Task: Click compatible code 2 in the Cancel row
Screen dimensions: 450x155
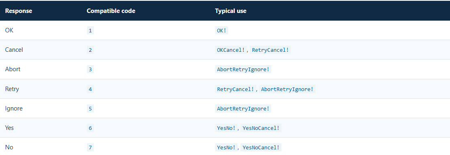Action: pos(90,50)
